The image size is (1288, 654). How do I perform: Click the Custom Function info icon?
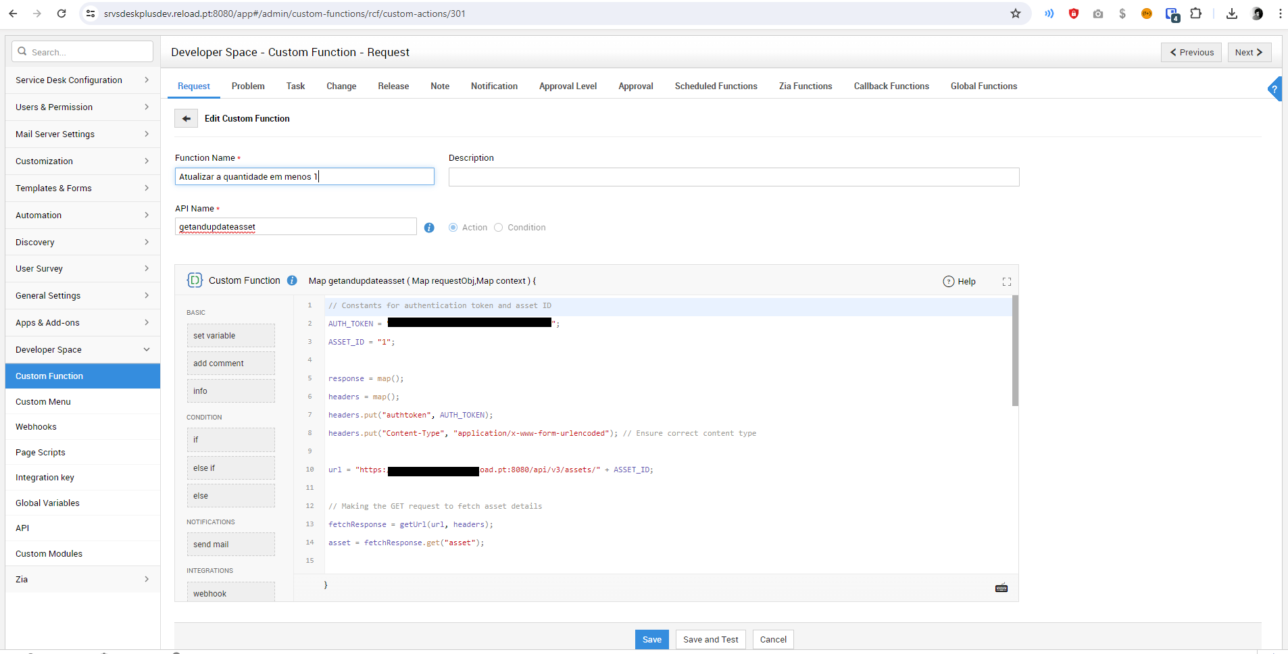pos(292,280)
